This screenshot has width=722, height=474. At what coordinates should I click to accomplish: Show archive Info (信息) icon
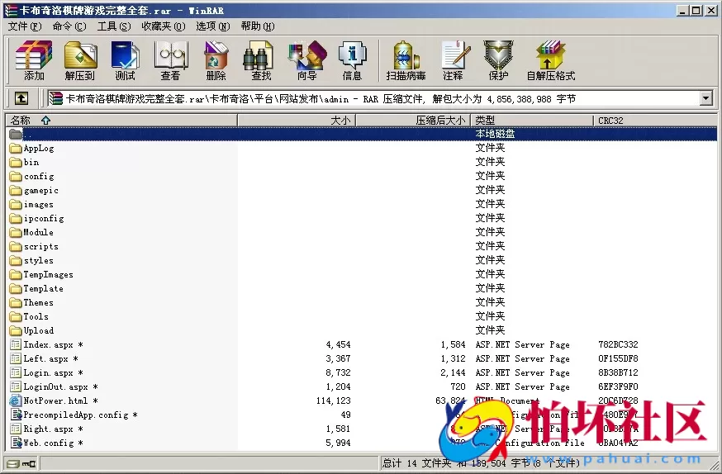352,60
